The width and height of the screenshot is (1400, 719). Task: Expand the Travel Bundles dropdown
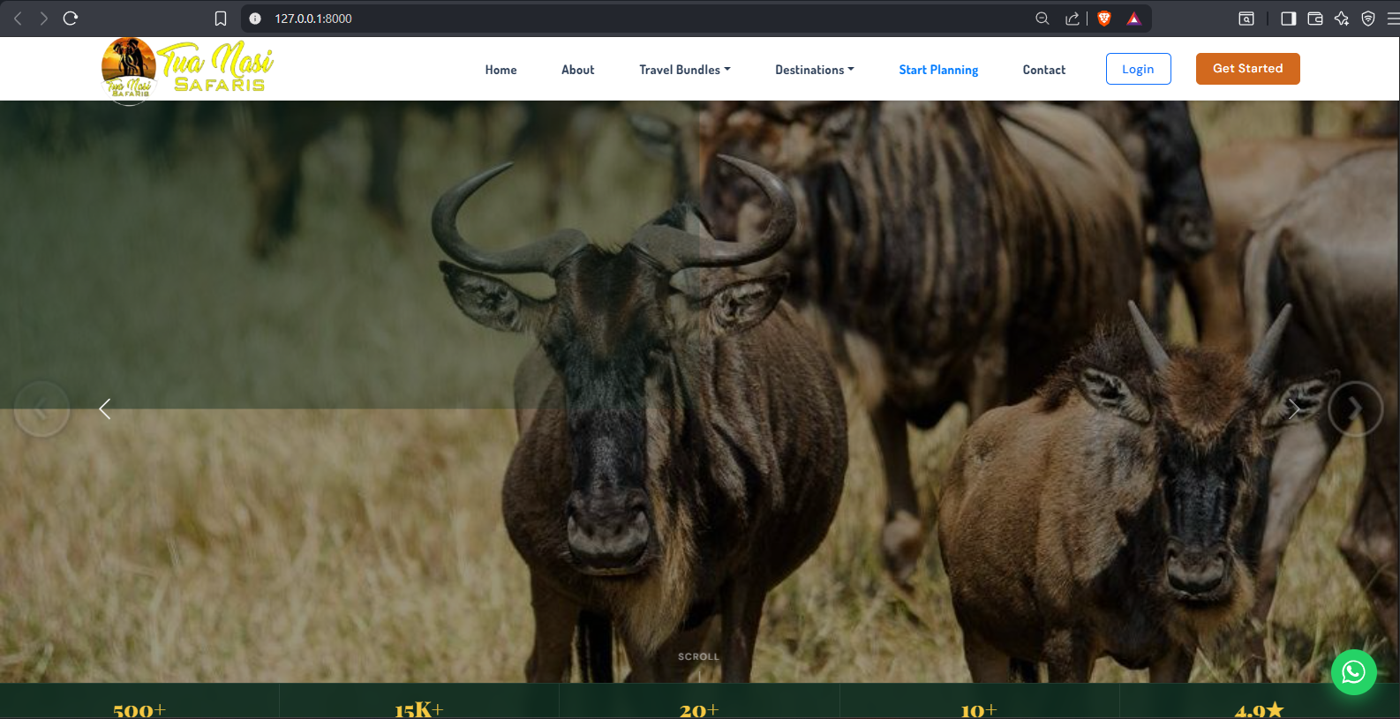[x=684, y=70]
